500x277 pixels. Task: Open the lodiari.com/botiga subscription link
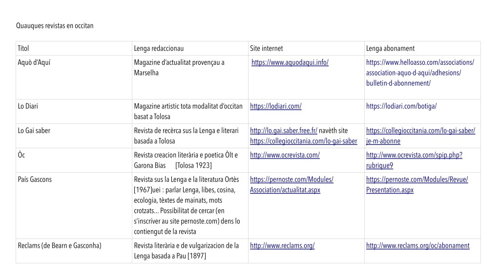(401, 106)
